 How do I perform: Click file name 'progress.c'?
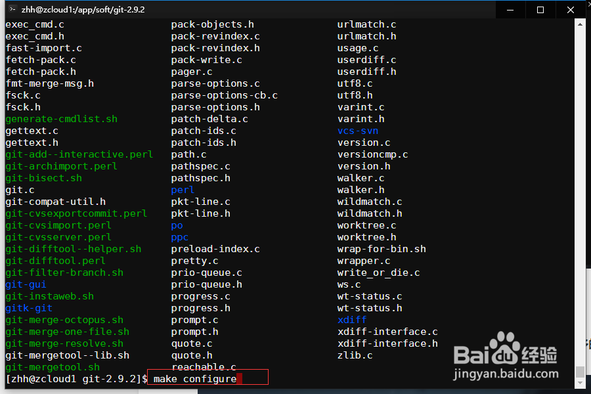(200, 296)
